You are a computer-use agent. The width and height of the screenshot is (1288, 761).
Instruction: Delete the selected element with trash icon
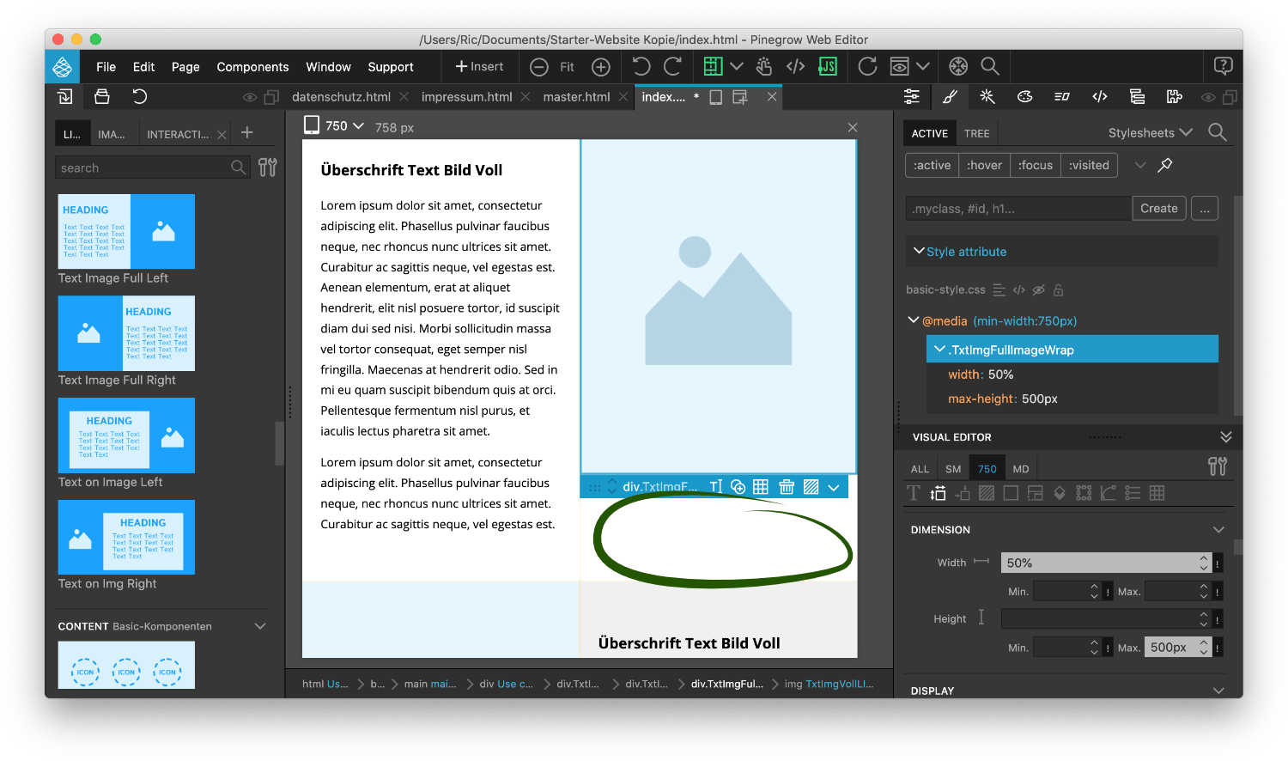787,487
